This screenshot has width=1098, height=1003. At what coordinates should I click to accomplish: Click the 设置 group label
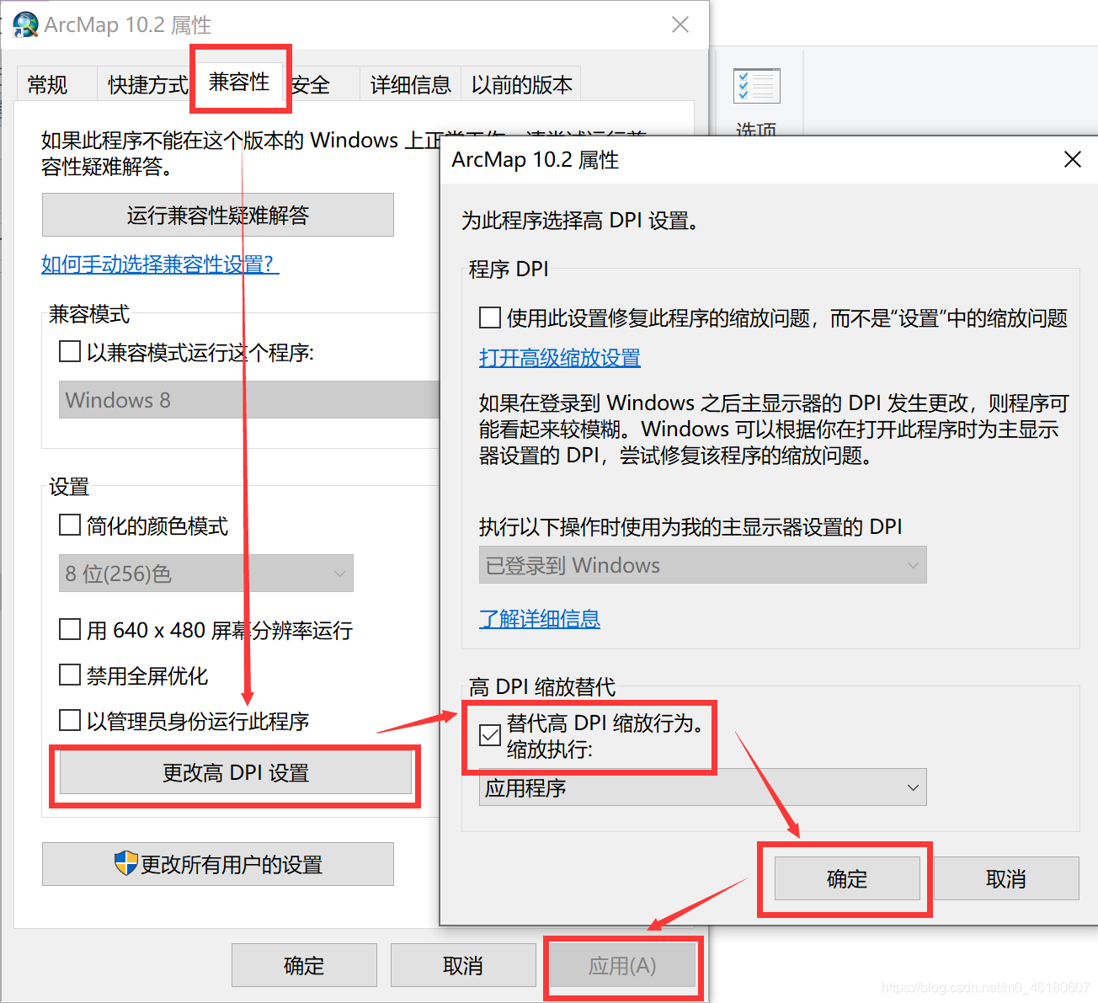[x=69, y=487]
